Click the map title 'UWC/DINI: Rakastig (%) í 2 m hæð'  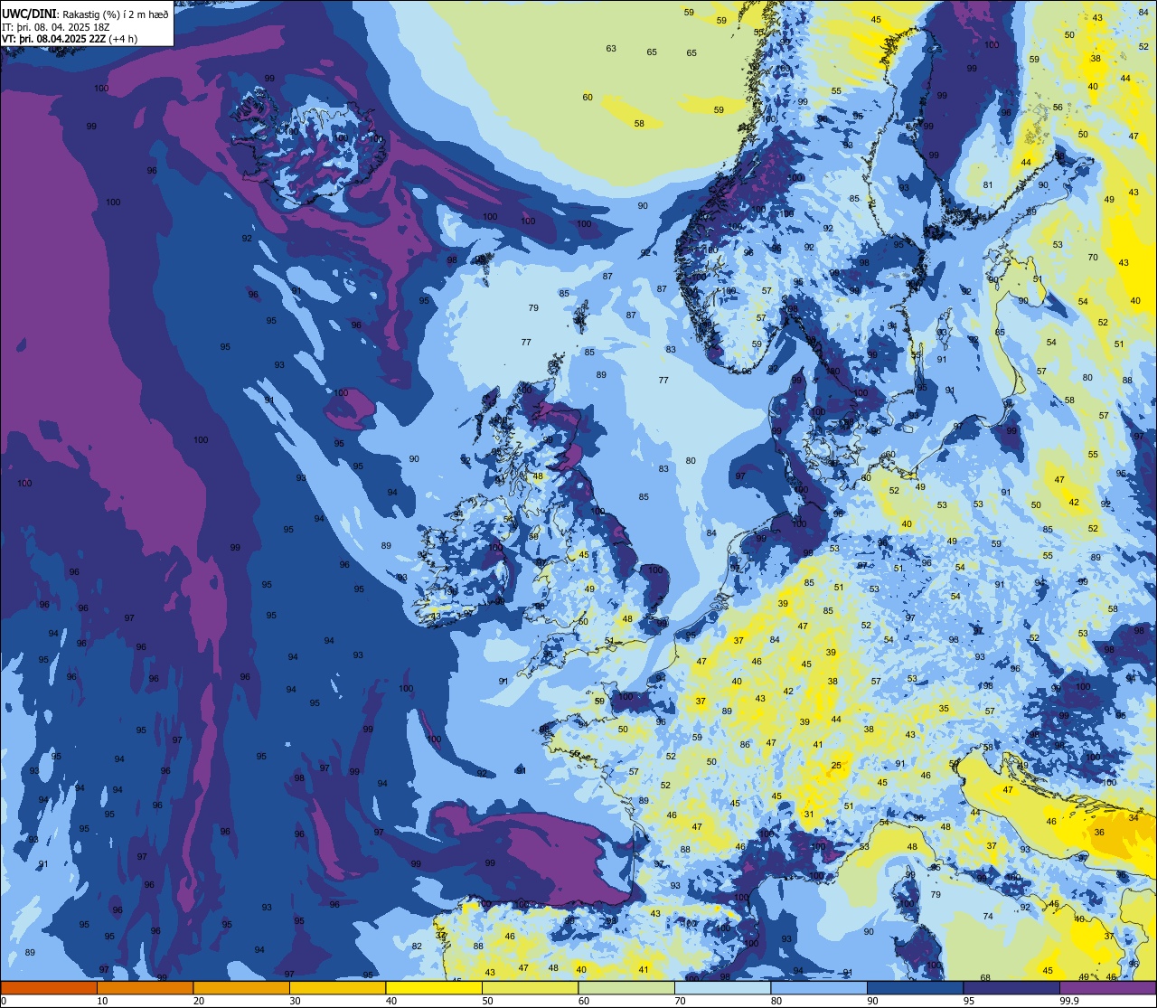pyautogui.click(x=85, y=13)
